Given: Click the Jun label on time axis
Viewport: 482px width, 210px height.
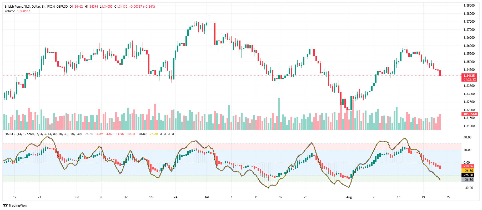Looking at the screenshot, I should tap(76, 197).
